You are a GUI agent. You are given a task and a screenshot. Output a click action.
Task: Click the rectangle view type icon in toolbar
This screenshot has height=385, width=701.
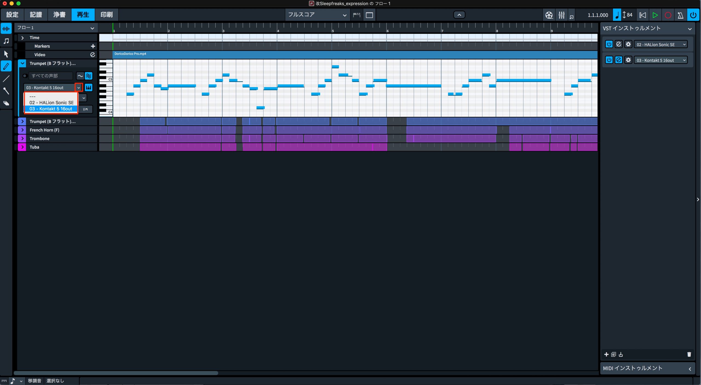(x=369, y=15)
